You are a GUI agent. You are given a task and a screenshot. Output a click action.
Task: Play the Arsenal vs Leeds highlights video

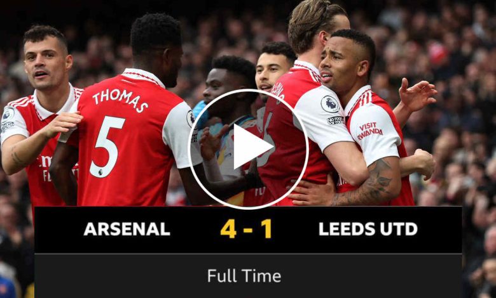[x=248, y=149]
